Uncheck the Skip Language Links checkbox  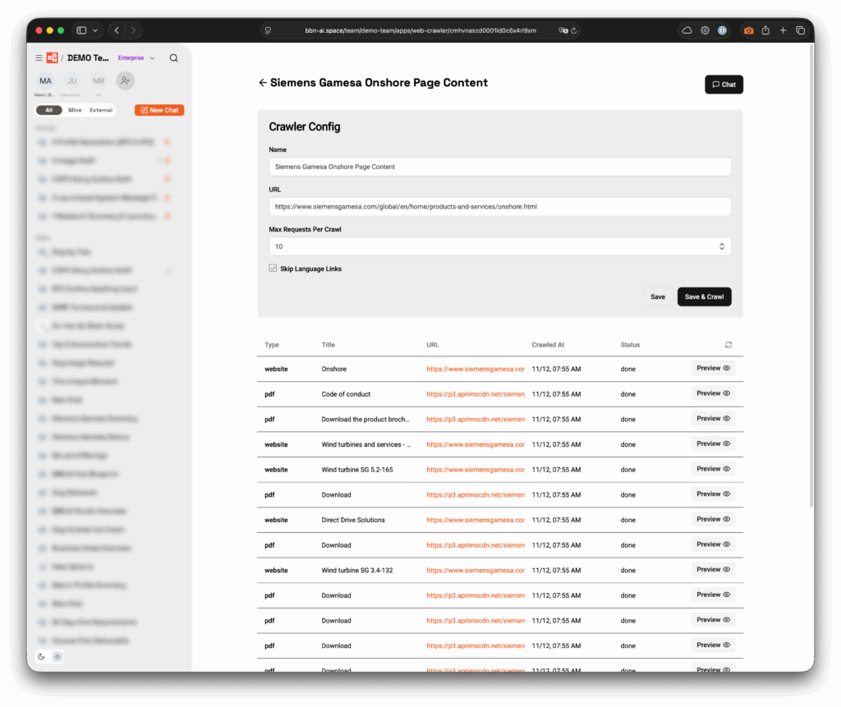pyautogui.click(x=273, y=269)
